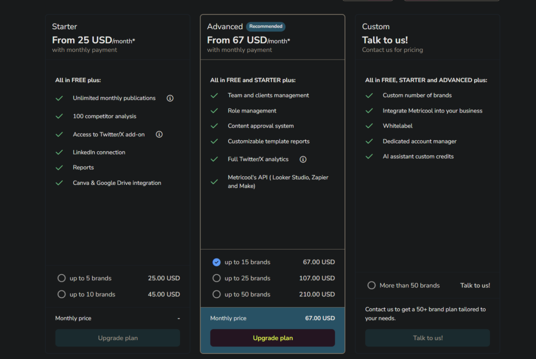Click checkmark icon beside Whitelabel
Viewport: 536px width, 359px height.
[370, 126]
